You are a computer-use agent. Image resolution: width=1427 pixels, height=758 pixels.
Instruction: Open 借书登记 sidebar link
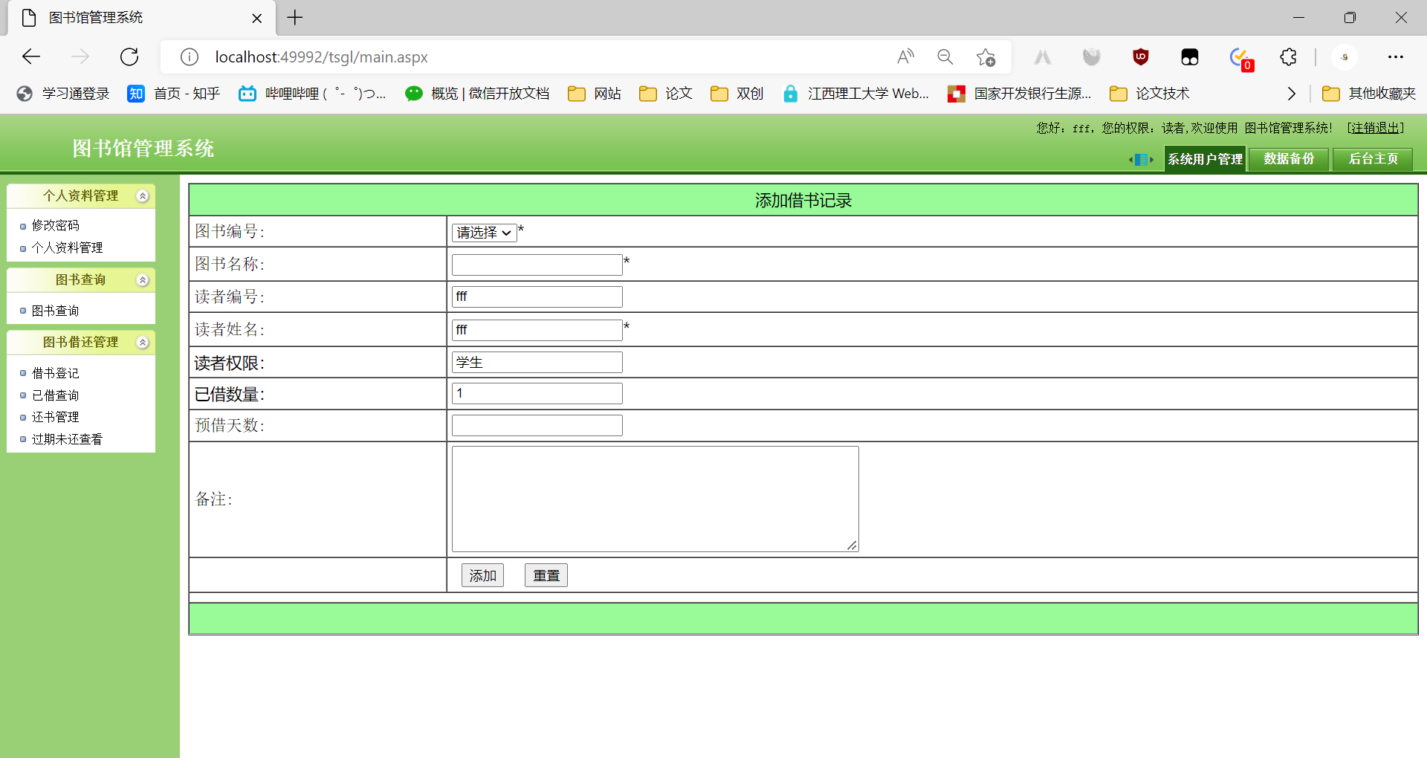tap(55, 373)
